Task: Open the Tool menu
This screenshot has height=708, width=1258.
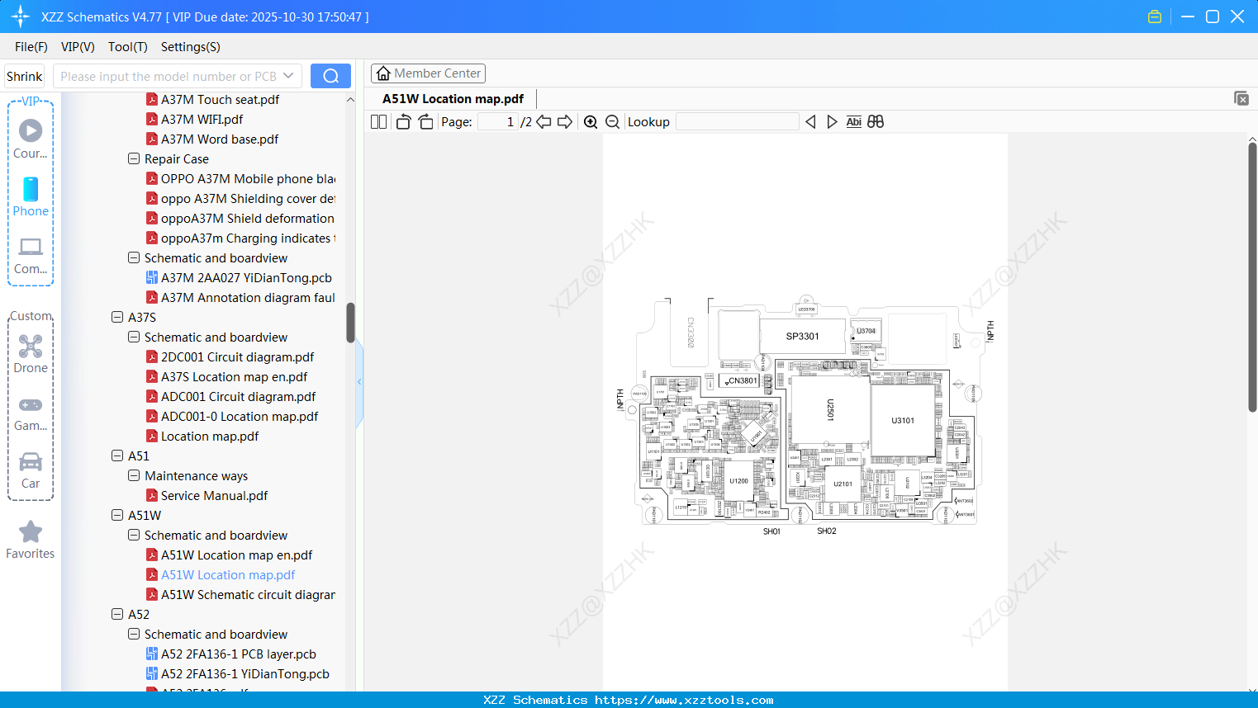Action: click(x=127, y=47)
